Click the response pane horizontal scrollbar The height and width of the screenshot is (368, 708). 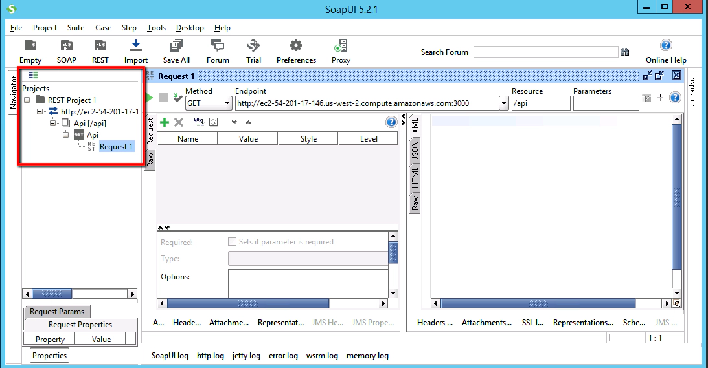[538, 303]
